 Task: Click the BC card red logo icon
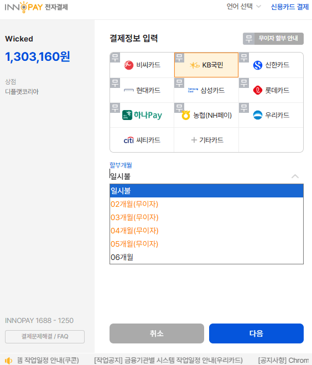(129, 65)
